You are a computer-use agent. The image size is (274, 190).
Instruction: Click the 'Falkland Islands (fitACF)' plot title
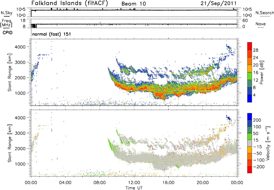pos(70,3)
